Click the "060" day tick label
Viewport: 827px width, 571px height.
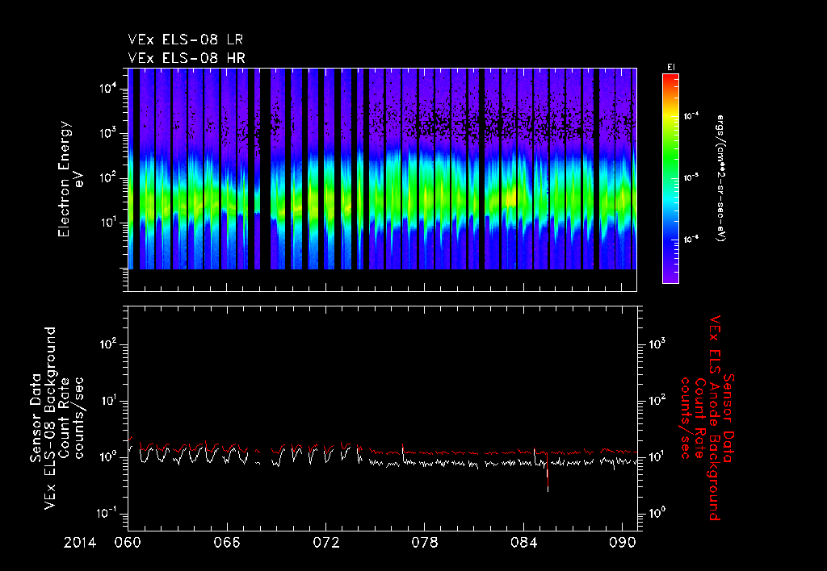pos(128,543)
